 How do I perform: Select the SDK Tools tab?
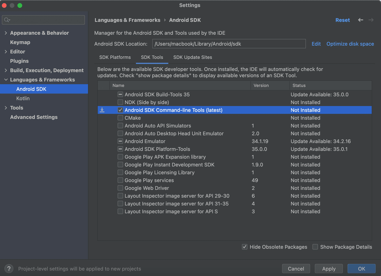(x=152, y=57)
